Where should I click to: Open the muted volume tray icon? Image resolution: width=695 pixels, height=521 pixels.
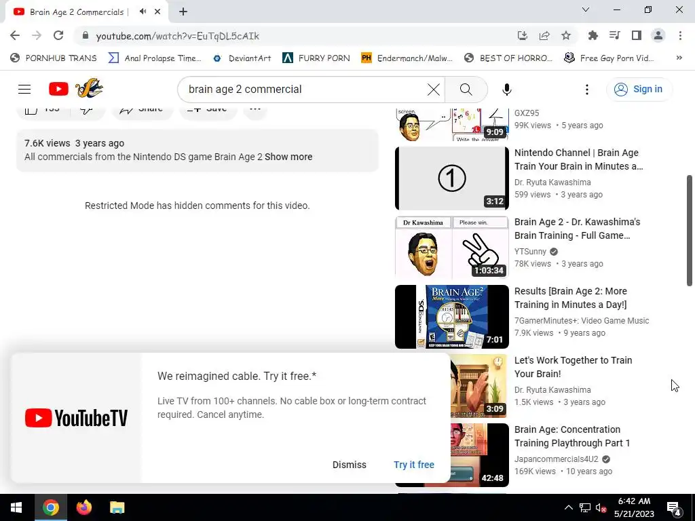(x=601, y=507)
